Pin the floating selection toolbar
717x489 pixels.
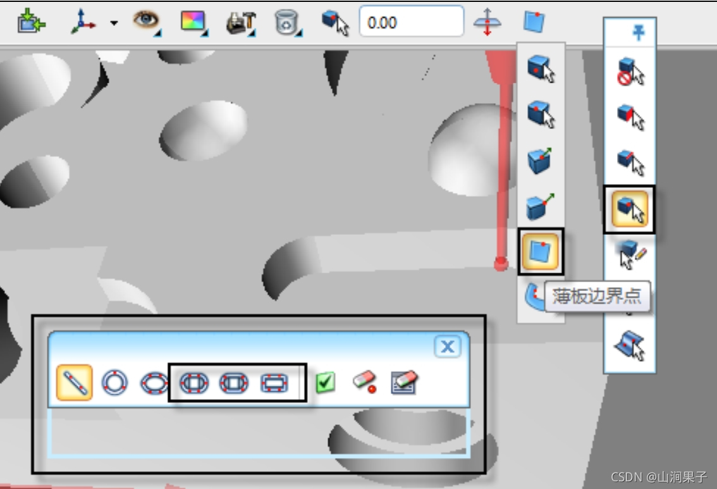pyautogui.click(x=639, y=32)
